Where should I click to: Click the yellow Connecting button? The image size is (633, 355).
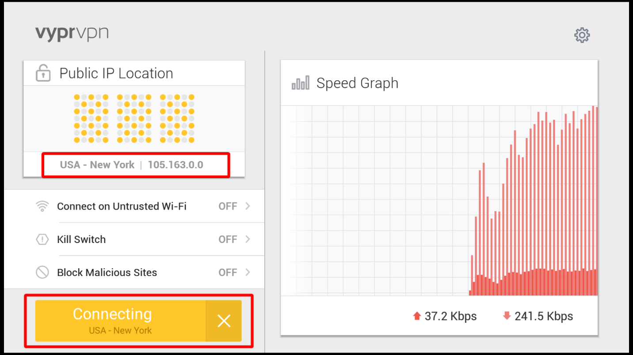pos(121,321)
